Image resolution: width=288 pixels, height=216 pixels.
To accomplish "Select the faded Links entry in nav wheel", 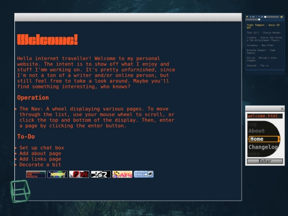I will coord(254,154).
